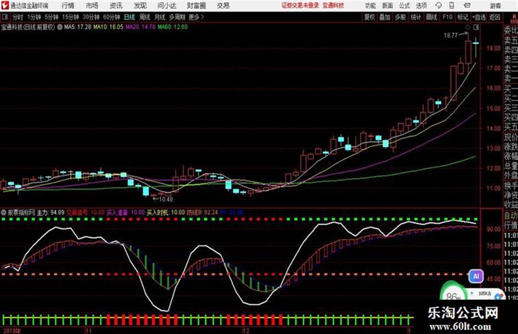Click the 通达信 app logo icon

4,5
